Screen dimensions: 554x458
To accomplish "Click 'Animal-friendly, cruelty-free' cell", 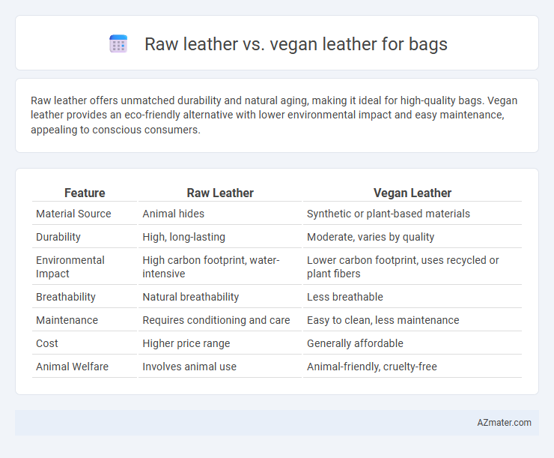I will [x=371, y=367].
